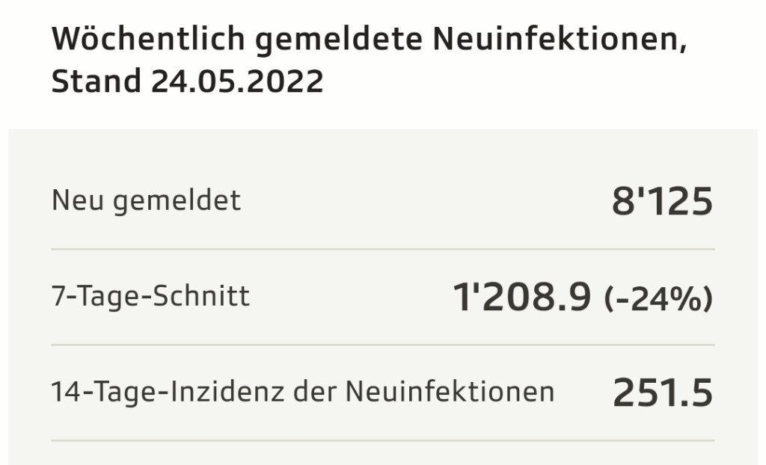Click the percent sign in (-24%)

pos(686,298)
